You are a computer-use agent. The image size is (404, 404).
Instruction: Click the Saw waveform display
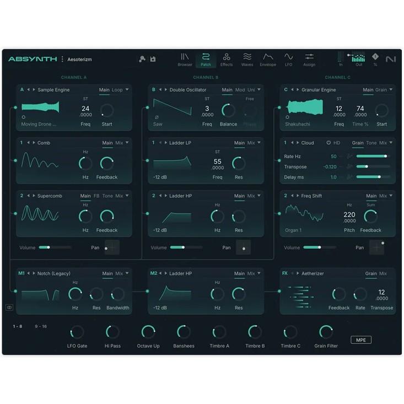(x=173, y=107)
